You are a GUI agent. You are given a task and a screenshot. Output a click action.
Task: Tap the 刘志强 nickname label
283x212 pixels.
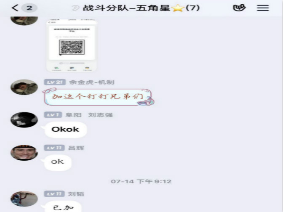click(100, 115)
